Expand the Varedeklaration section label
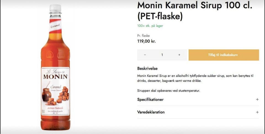The height and width of the screenshot is (134, 265). pos(151,112)
